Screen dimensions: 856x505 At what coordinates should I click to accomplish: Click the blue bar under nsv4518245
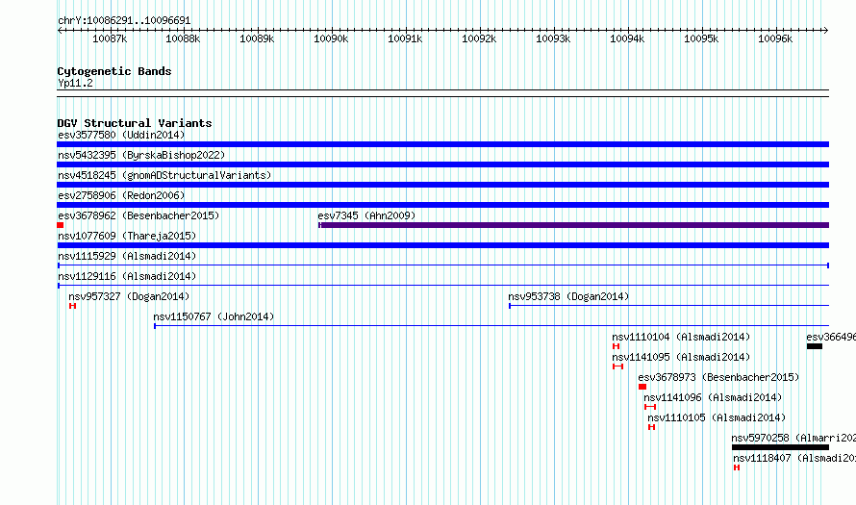(x=442, y=185)
